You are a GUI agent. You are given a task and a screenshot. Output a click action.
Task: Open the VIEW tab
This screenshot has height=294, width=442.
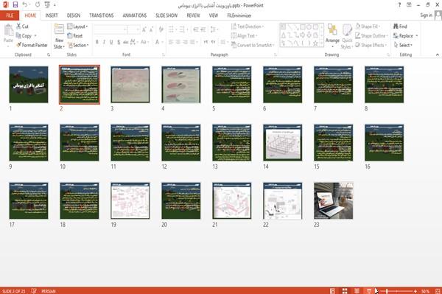(214, 15)
